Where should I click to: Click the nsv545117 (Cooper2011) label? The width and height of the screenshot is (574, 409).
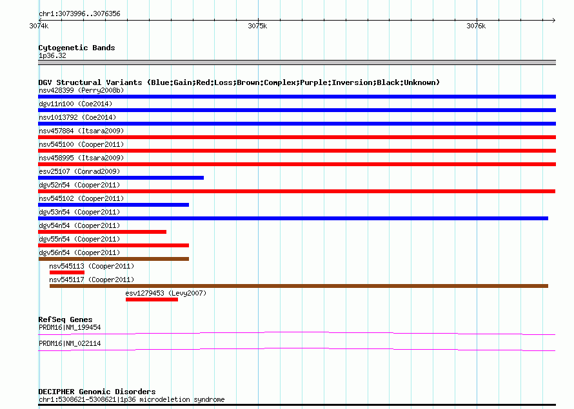92,280
